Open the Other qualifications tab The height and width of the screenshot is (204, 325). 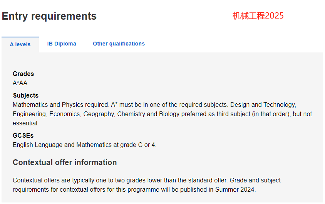tap(119, 44)
